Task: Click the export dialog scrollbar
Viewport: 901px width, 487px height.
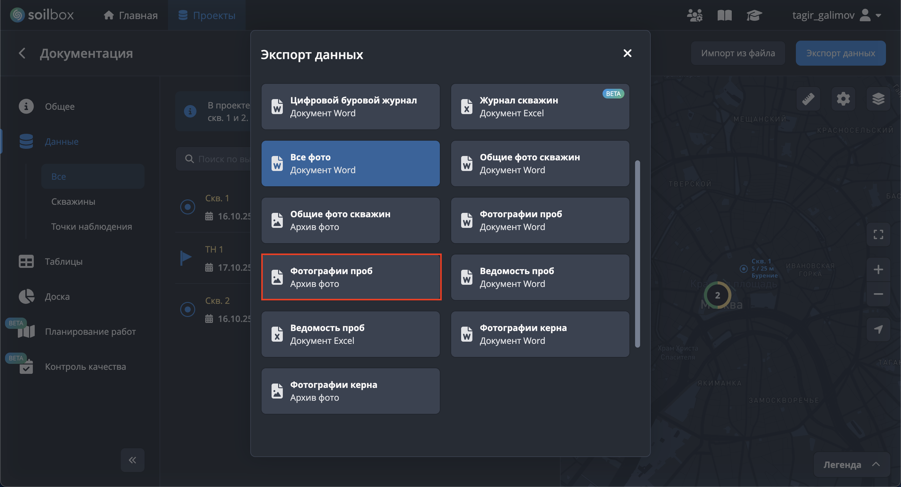Action: [x=637, y=254]
